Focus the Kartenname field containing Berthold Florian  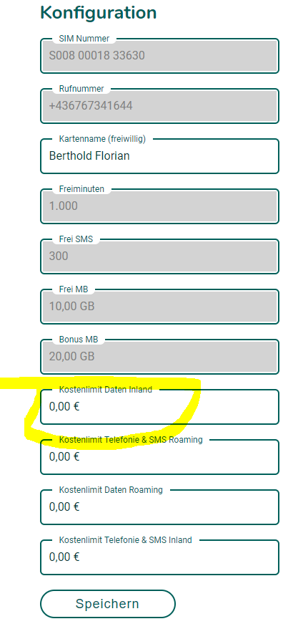pos(159,156)
